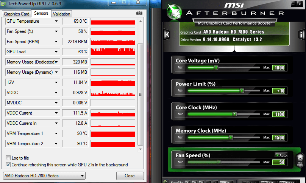
Task: Uncheck Continue refreshing in background option
Action: [8, 165]
